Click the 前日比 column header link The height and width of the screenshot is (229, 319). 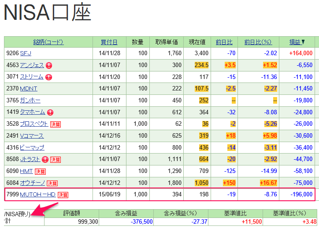coord(224,42)
